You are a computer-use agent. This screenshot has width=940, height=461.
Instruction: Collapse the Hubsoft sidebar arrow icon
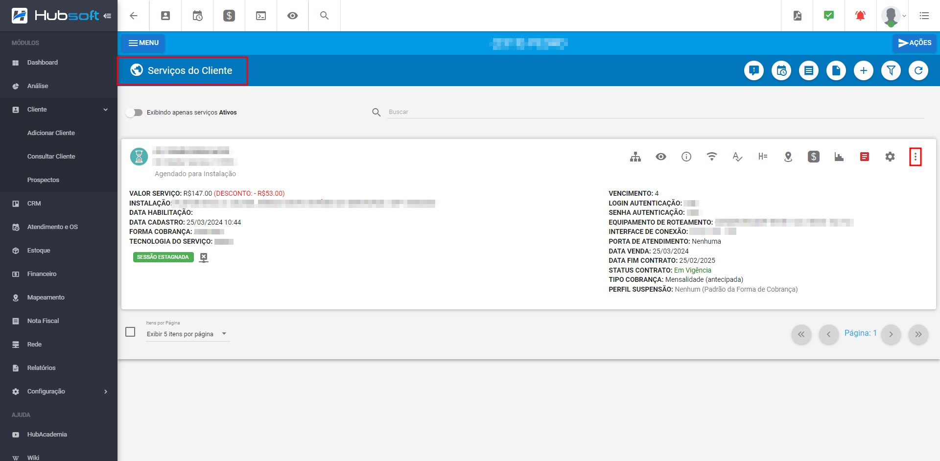[x=107, y=16]
